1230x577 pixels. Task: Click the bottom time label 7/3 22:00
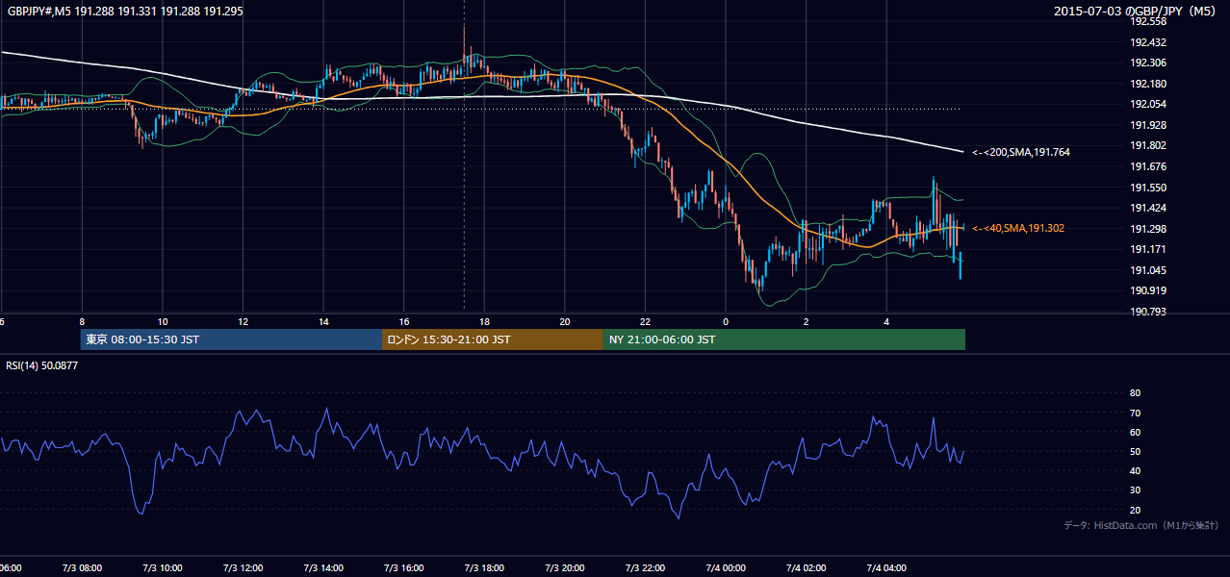point(645,568)
